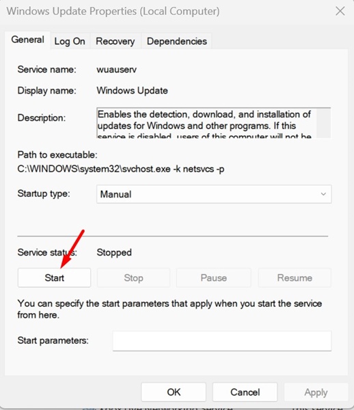The image size is (354, 410).
Task: Close the properties window with X
Action: [x=340, y=11]
